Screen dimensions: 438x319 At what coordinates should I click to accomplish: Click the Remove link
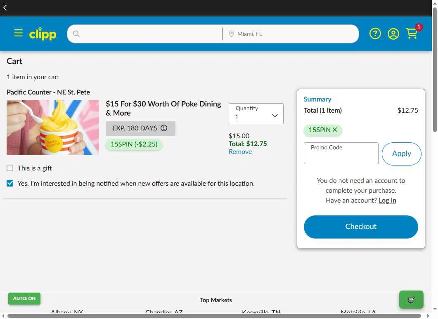coord(240,152)
